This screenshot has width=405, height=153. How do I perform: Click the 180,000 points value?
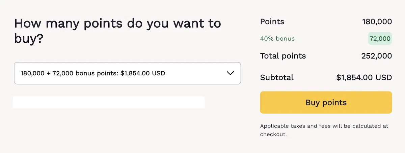[x=377, y=22]
